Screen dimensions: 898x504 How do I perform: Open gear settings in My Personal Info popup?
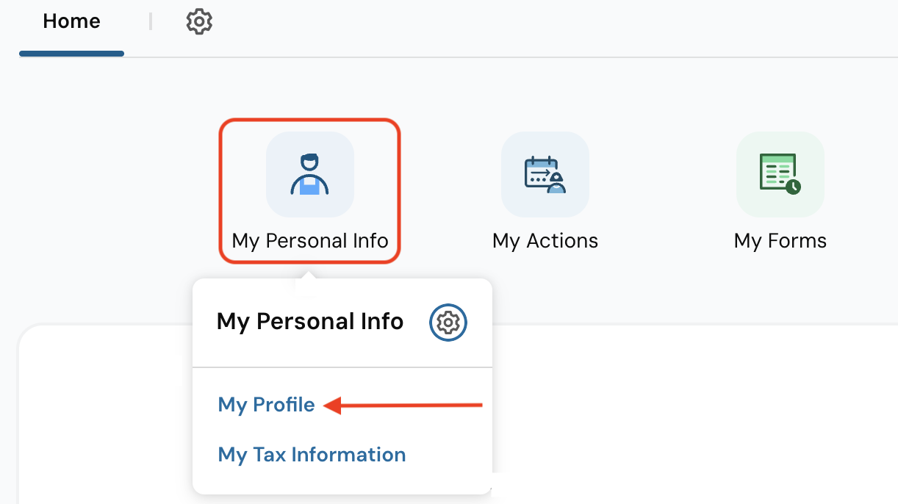(x=448, y=323)
